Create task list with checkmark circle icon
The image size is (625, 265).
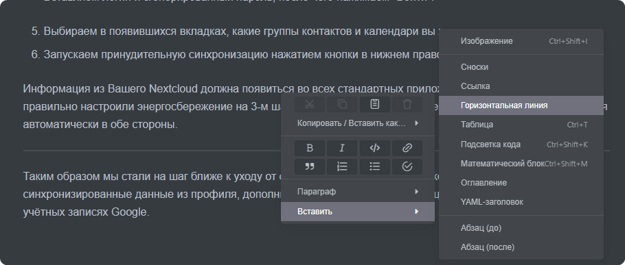[x=407, y=167]
